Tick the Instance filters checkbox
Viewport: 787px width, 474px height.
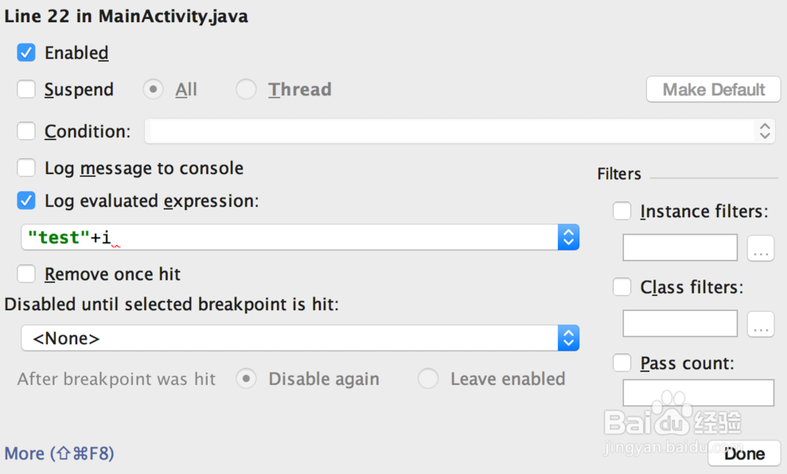coord(623,211)
